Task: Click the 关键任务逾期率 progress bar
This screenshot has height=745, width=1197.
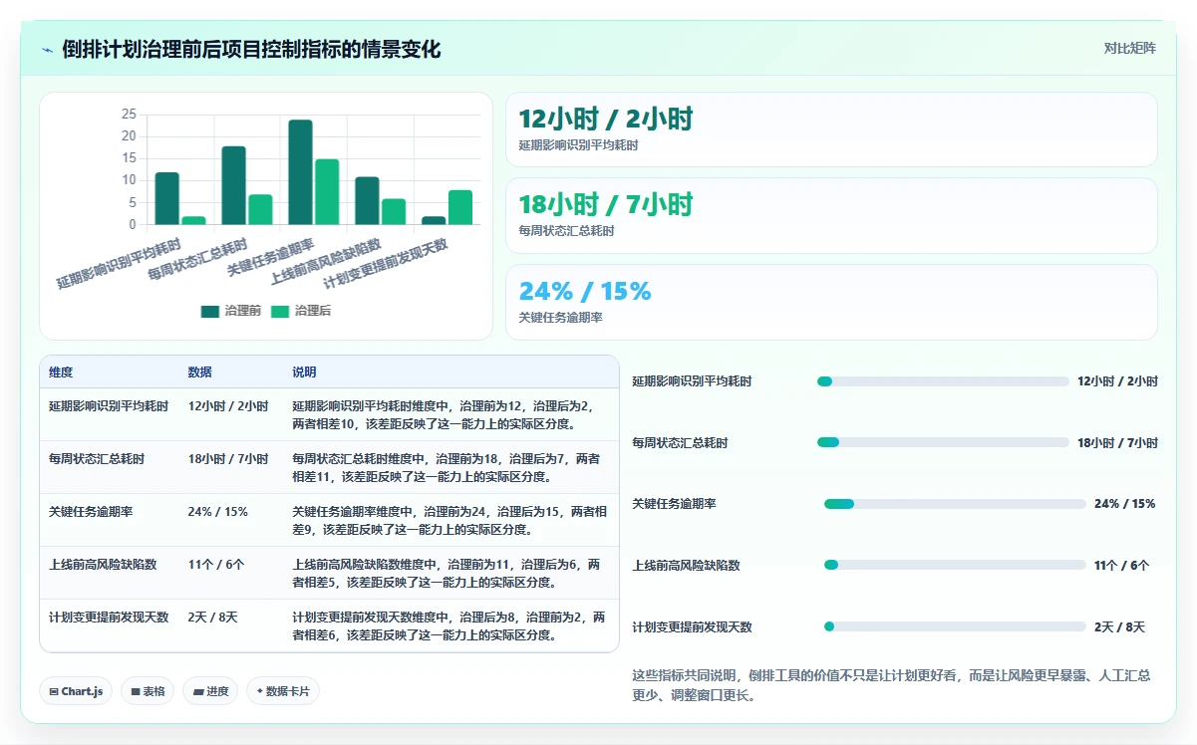Action: pos(955,504)
